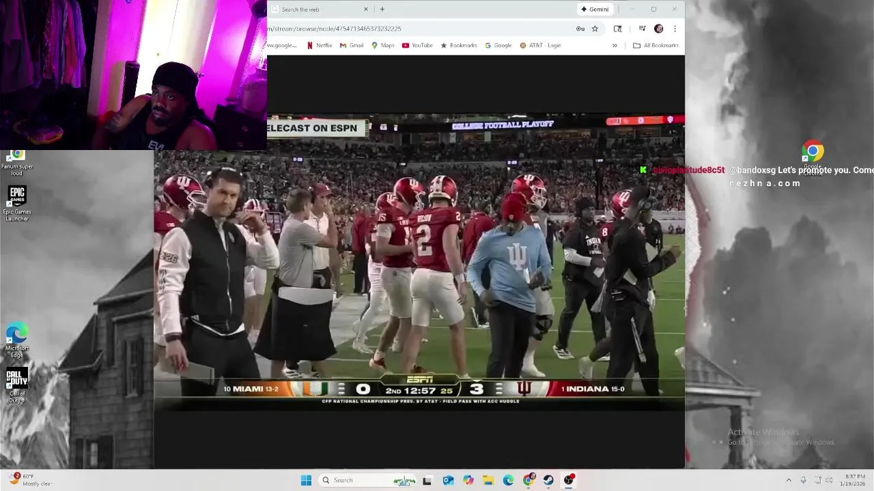Open Outlook from the taskbar
Image resolution: width=874 pixels, height=491 pixels.
(448, 480)
